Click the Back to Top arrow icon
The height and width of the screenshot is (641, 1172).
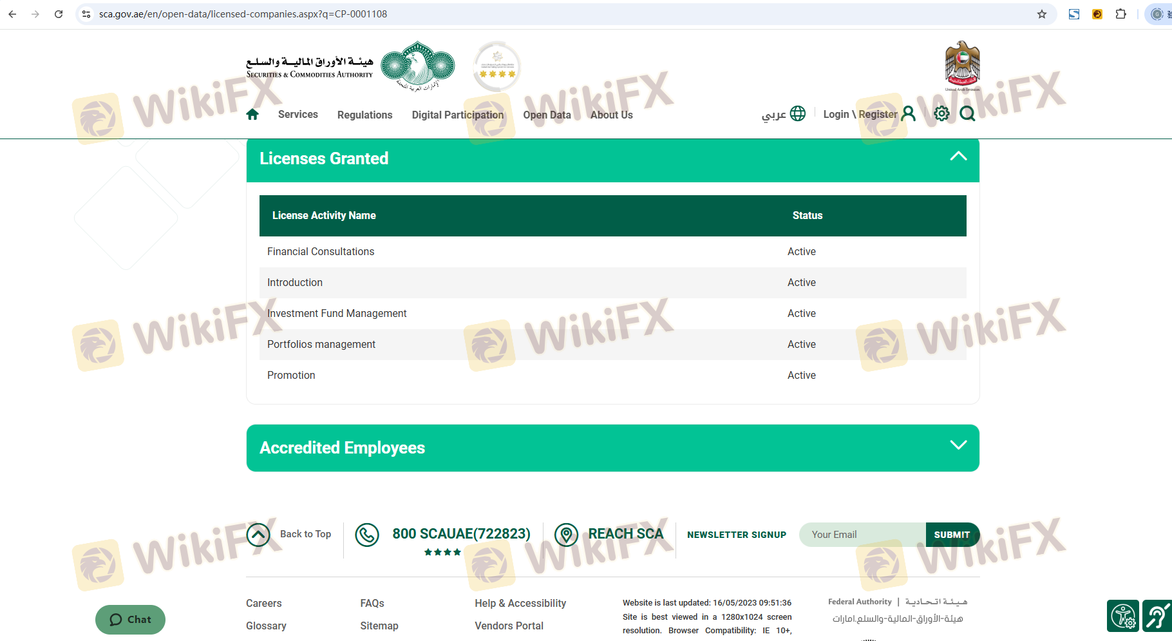click(x=258, y=535)
